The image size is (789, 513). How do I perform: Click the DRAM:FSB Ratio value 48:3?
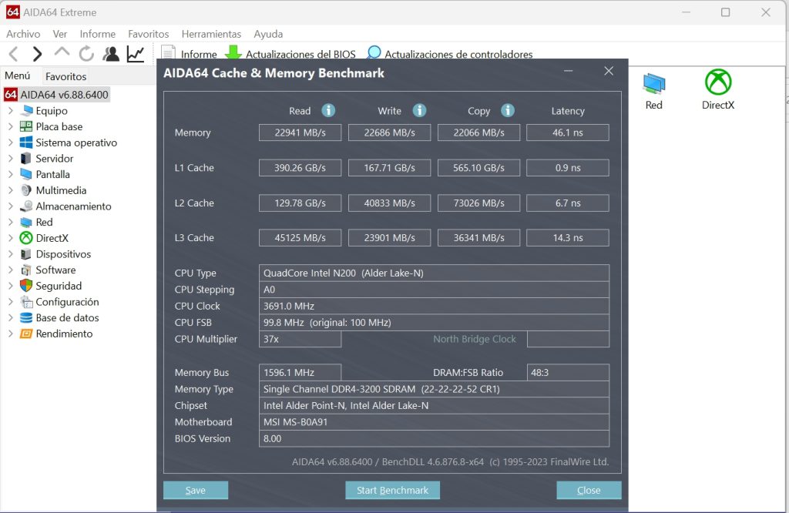click(x=568, y=373)
